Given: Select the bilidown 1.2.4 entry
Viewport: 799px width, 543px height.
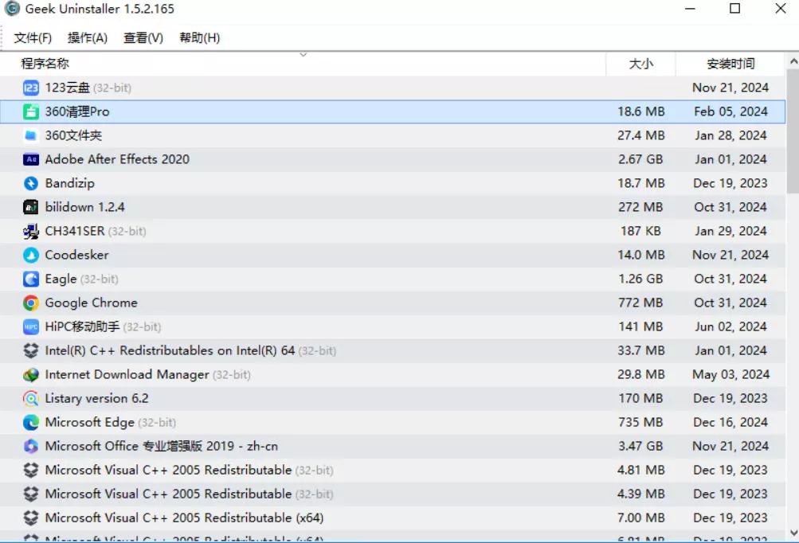Looking at the screenshot, I should (x=84, y=207).
